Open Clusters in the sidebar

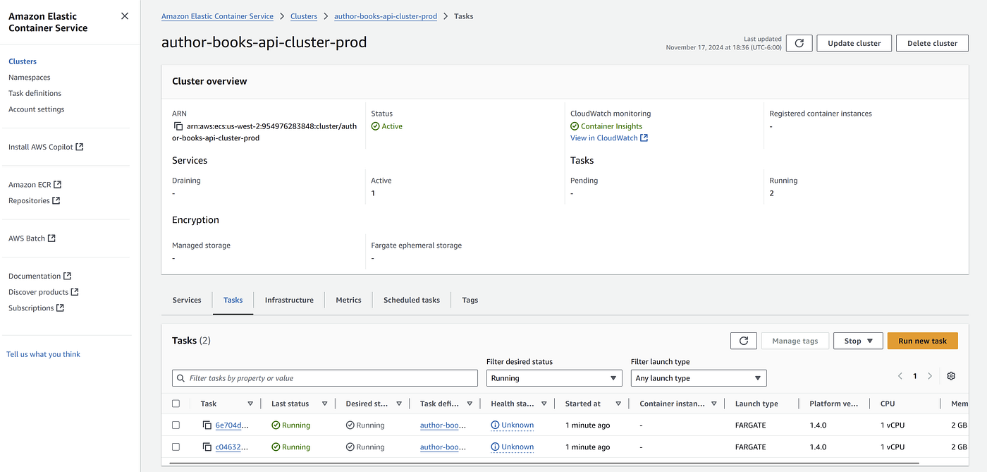[23, 61]
